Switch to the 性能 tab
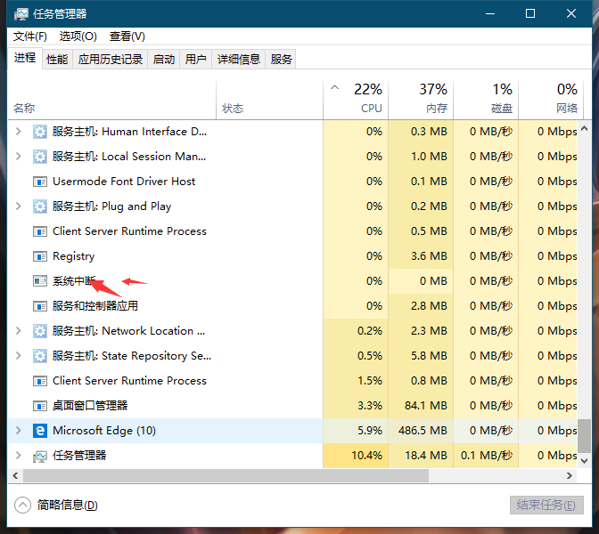The width and height of the screenshot is (599, 534). tap(57, 60)
